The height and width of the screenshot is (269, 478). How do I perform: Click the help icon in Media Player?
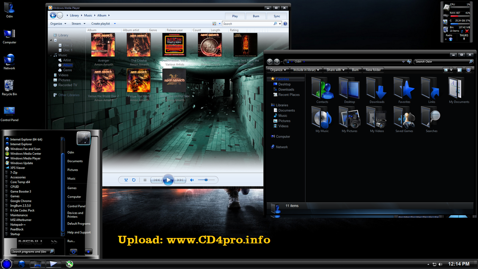tap(285, 24)
